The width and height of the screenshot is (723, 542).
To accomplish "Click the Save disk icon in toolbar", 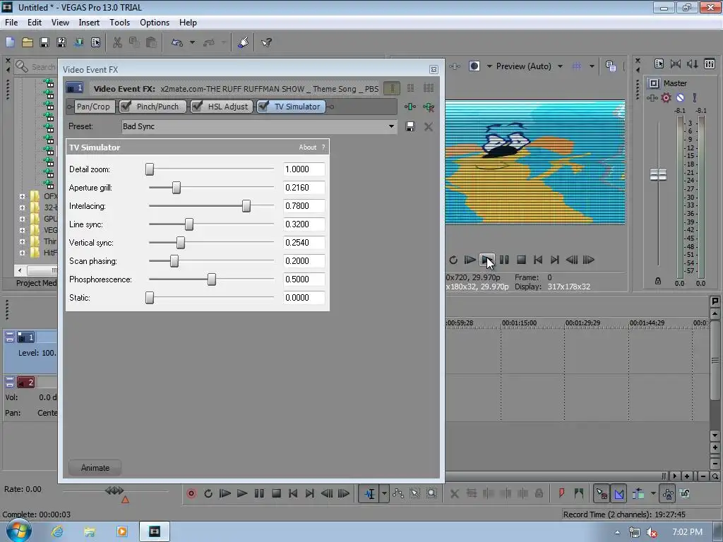I will point(44,42).
